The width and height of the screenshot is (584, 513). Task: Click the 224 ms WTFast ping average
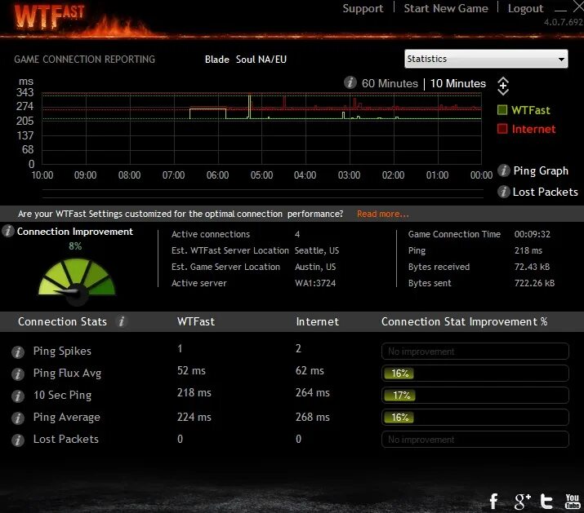(194, 417)
